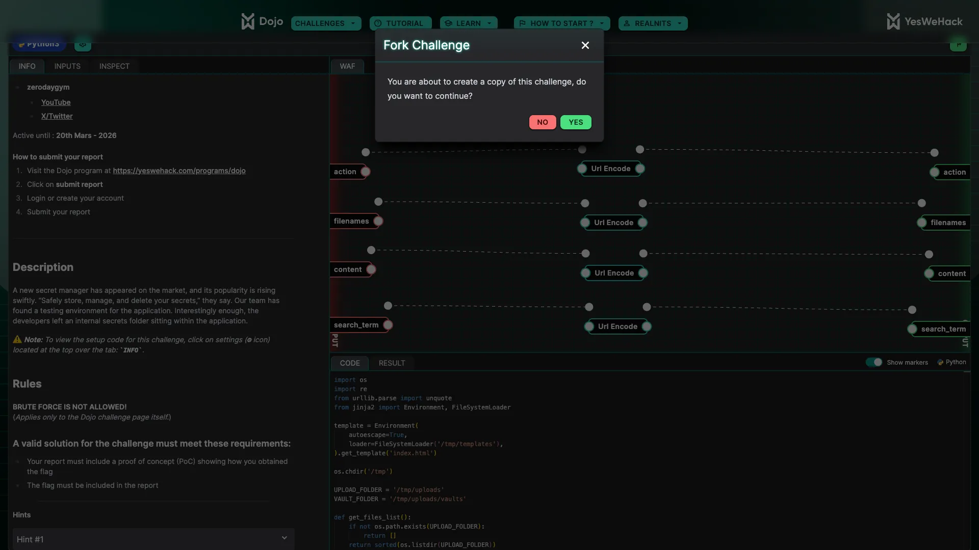Viewport: 979px width, 550px height.
Task: Click the '20th Mars - 2026' date text
Action: [86, 135]
